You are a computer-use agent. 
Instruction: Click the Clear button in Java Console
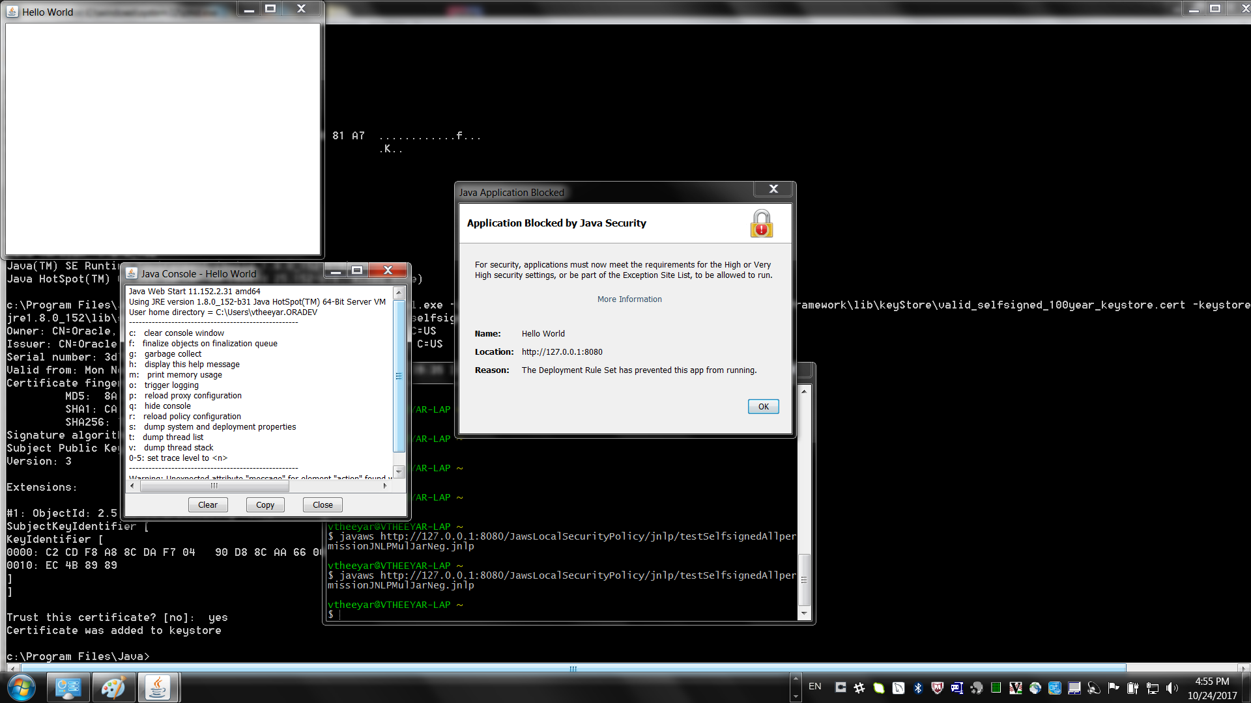(208, 505)
